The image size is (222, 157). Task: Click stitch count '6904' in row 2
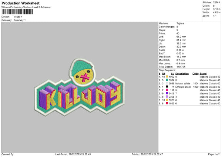(171, 80)
